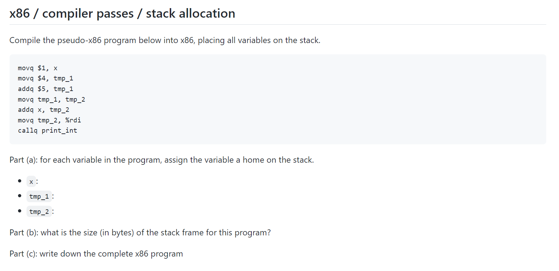Click the bullet marker before "x"
This screenshot has width=559, height=271.
(x=19, y=181)
